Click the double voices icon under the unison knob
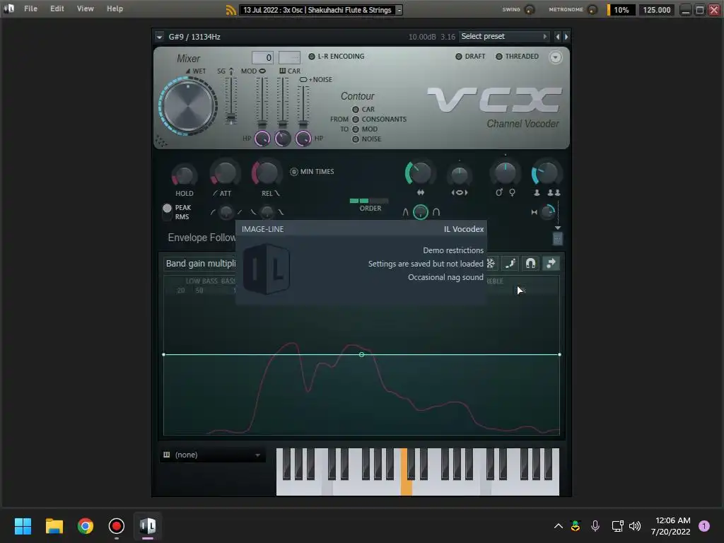The image size is (724, 543). pyautogui.click(x=554, y=192)
